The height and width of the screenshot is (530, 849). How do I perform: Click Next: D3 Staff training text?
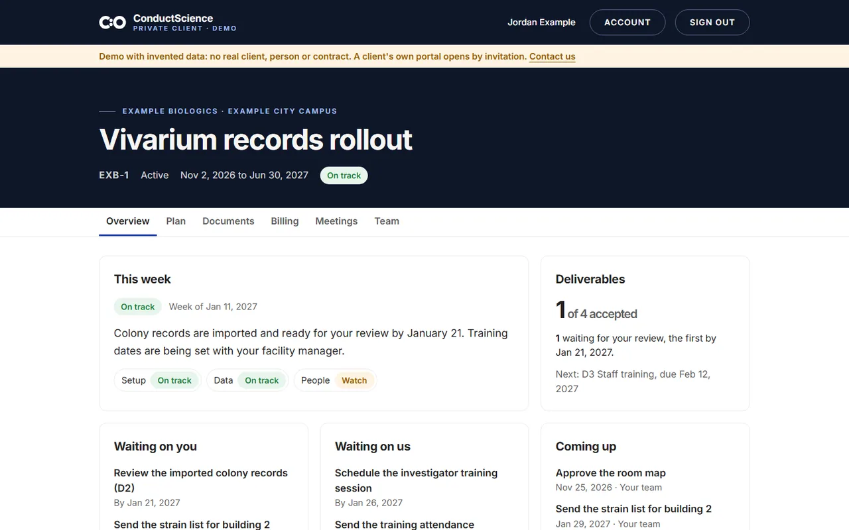click(x=633, y=382)
